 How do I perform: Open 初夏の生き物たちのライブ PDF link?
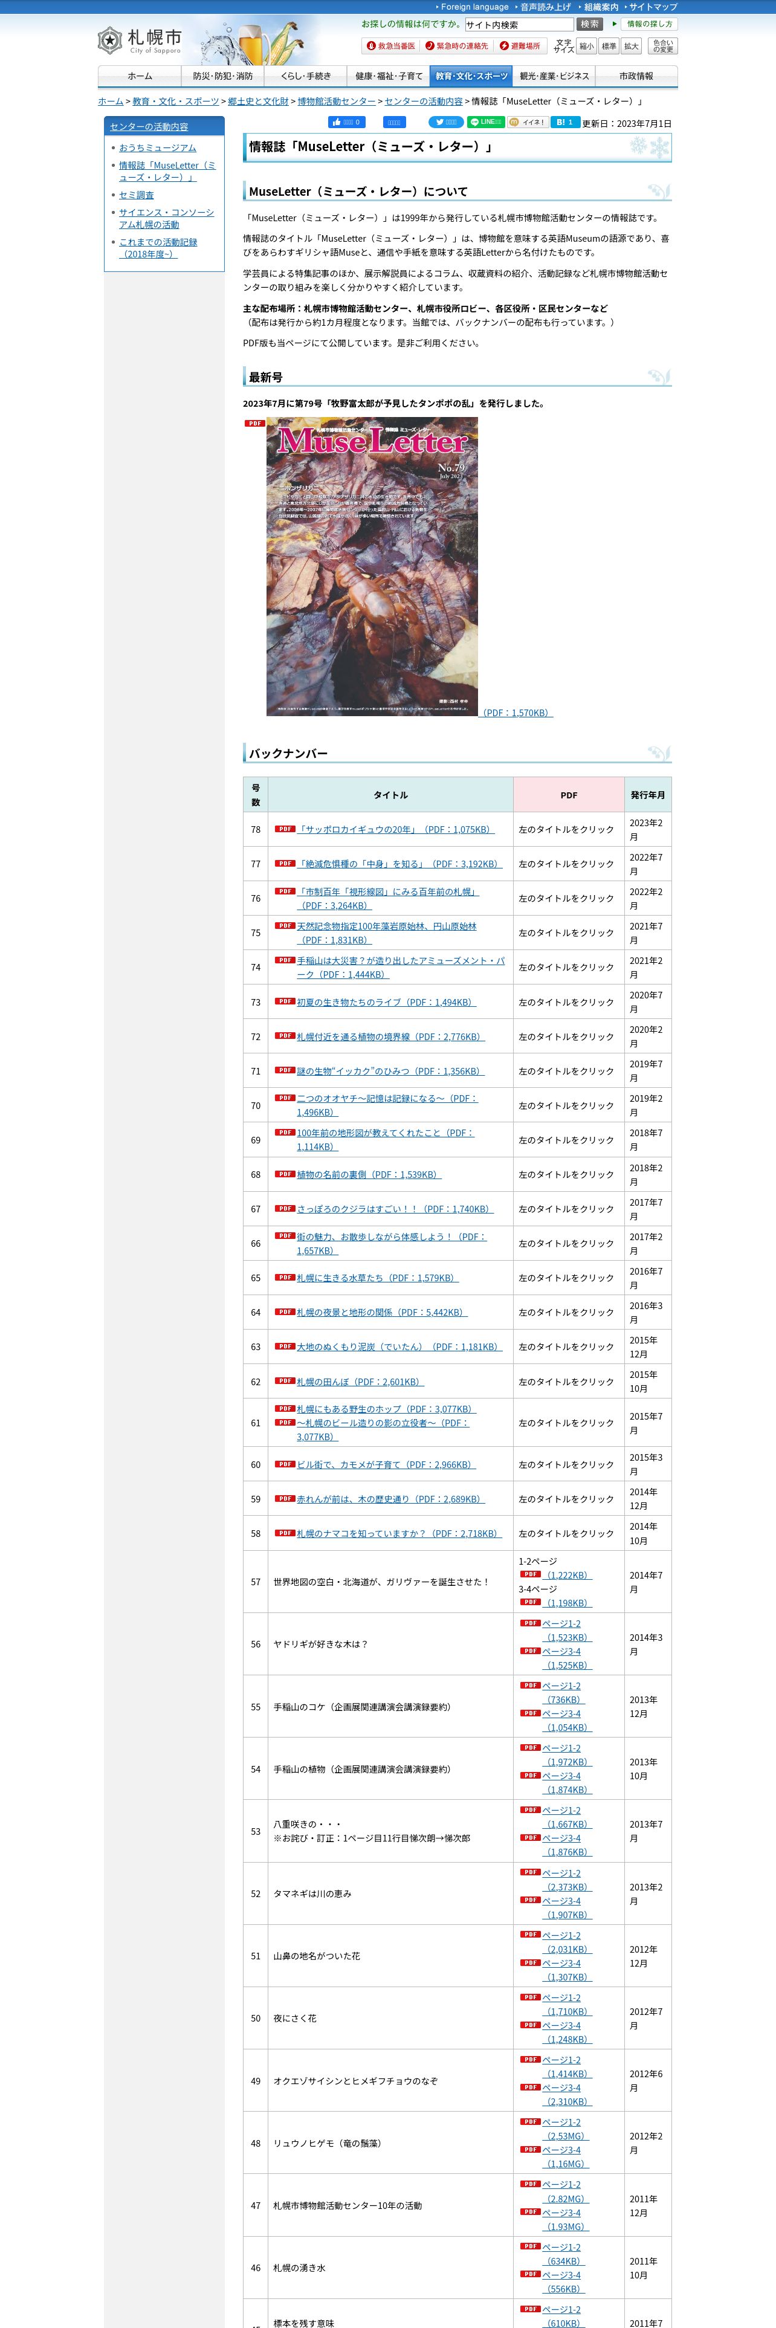tap(387, 1002)
